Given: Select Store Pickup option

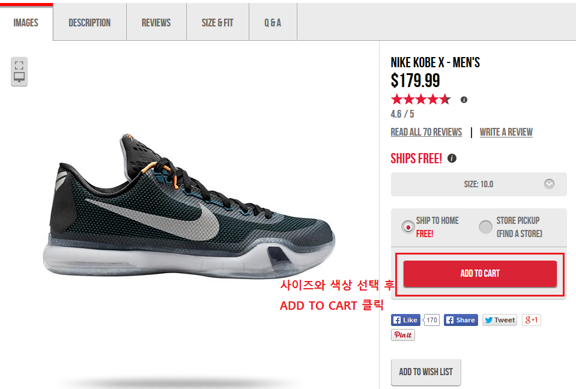Looking at the screenshot, I should click(x=486, y=227).
